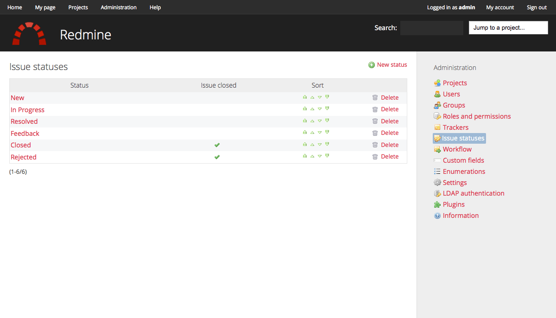Viewport: 556px width, 318px height.
Task: Open Users in Administration sidebar
Action: (x=447, y=94)
